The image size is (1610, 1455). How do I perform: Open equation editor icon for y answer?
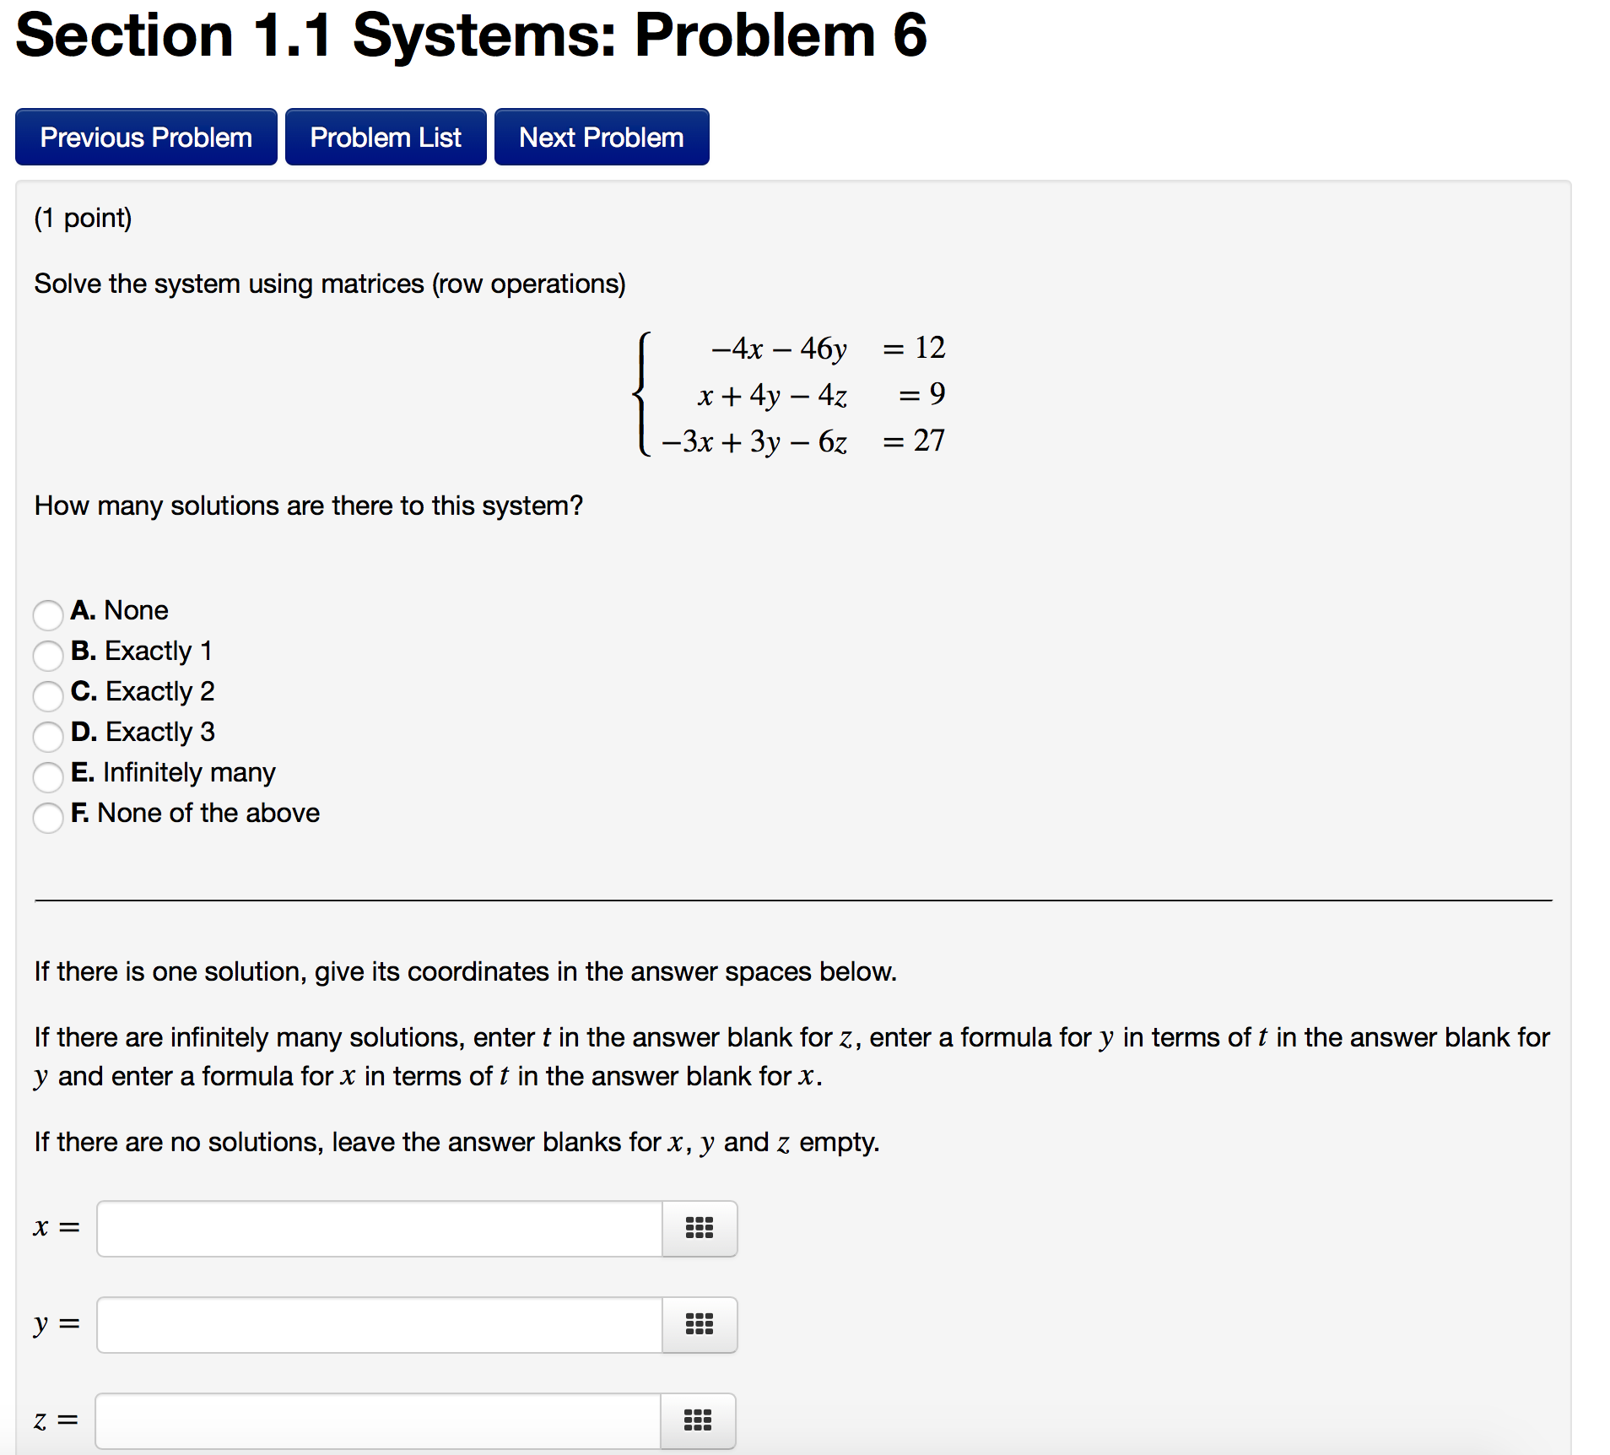tap(699, 1324)
